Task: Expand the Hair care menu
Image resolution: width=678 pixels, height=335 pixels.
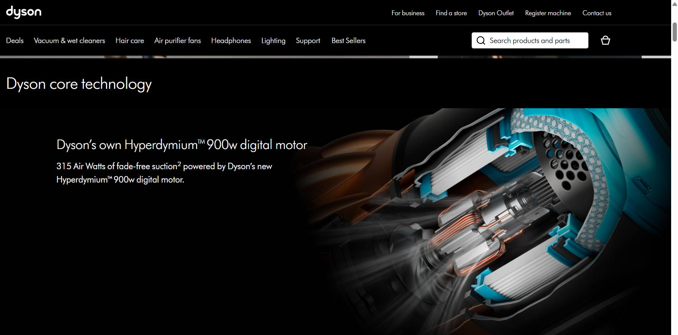Action: click(x=130, y=40)
